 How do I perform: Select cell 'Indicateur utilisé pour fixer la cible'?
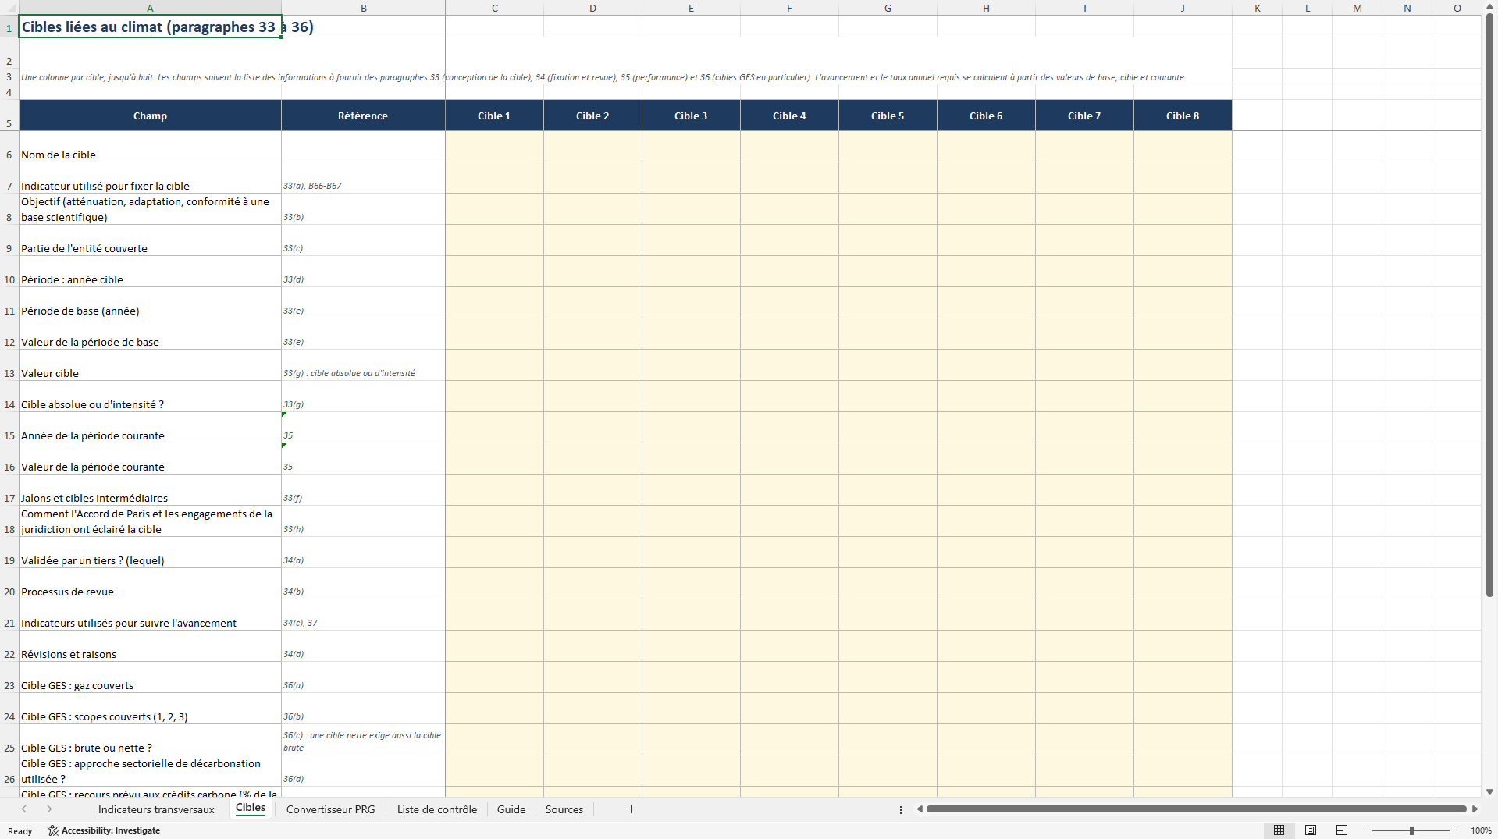pos(150,178)
